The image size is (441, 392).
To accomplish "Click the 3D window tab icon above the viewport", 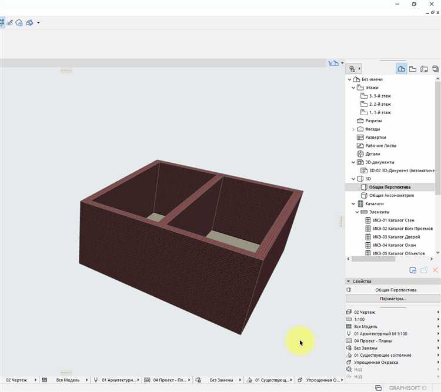I will click(333, 63).
